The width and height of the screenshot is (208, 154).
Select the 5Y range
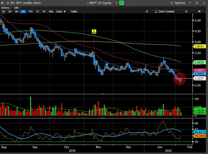(44, 12)
